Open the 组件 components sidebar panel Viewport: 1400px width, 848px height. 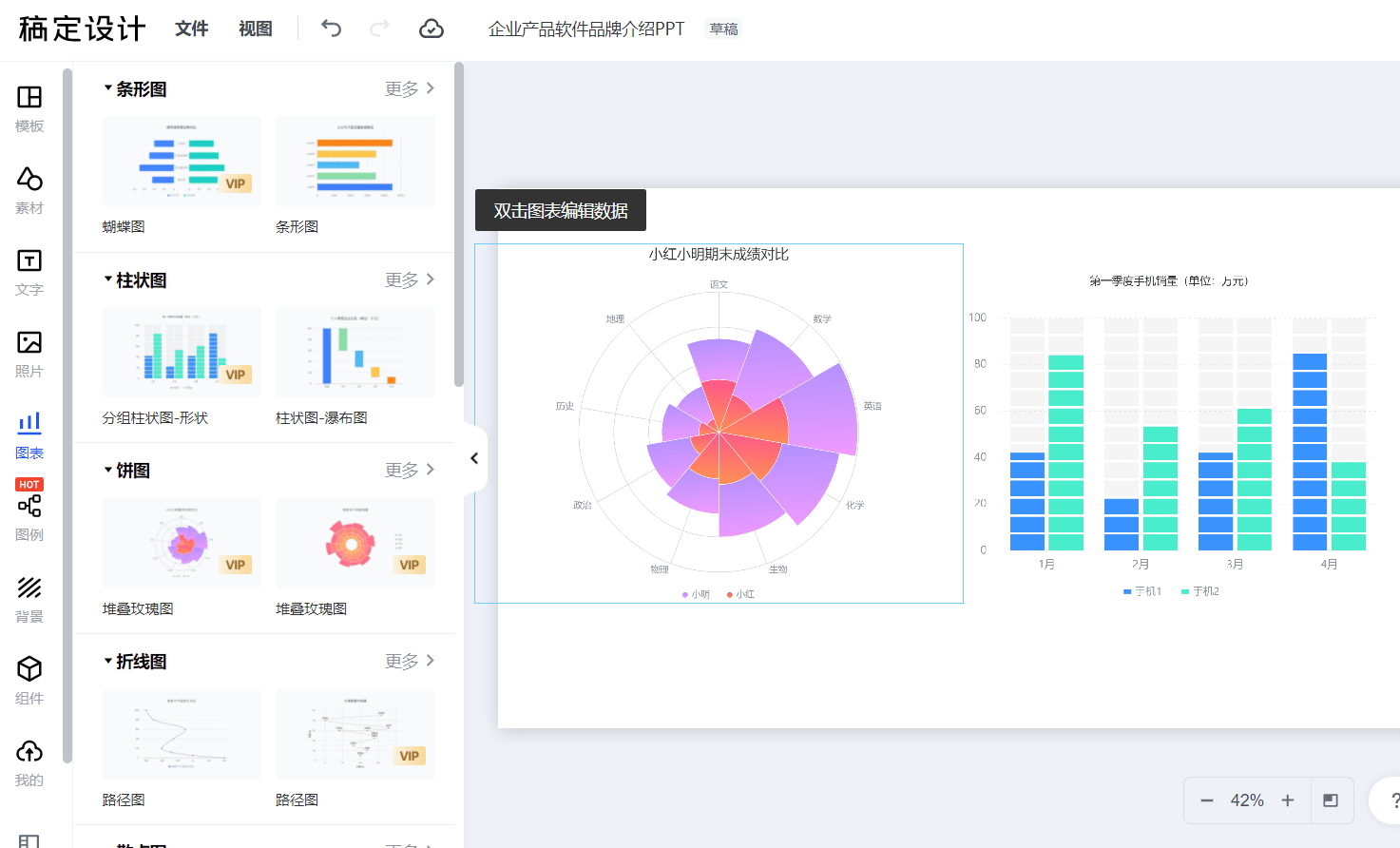(x=29, y=681)
